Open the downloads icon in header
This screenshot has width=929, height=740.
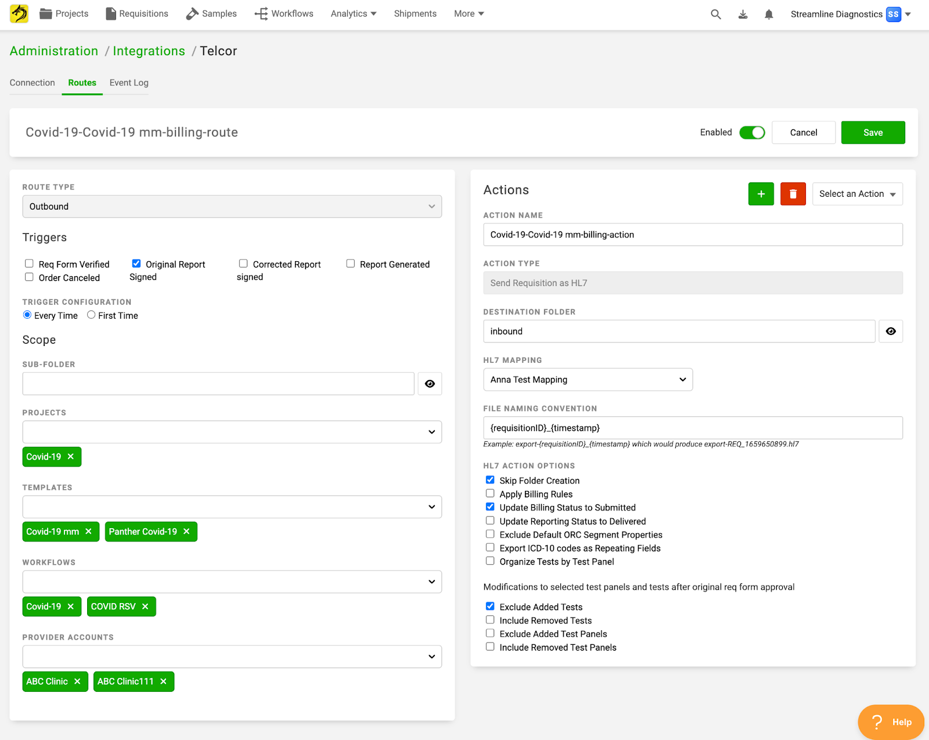click(x=743, y=14)
